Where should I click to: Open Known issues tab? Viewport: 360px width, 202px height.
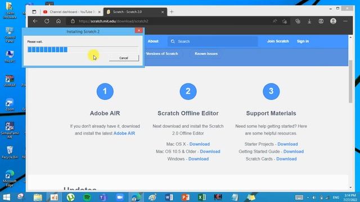(206, 54)
